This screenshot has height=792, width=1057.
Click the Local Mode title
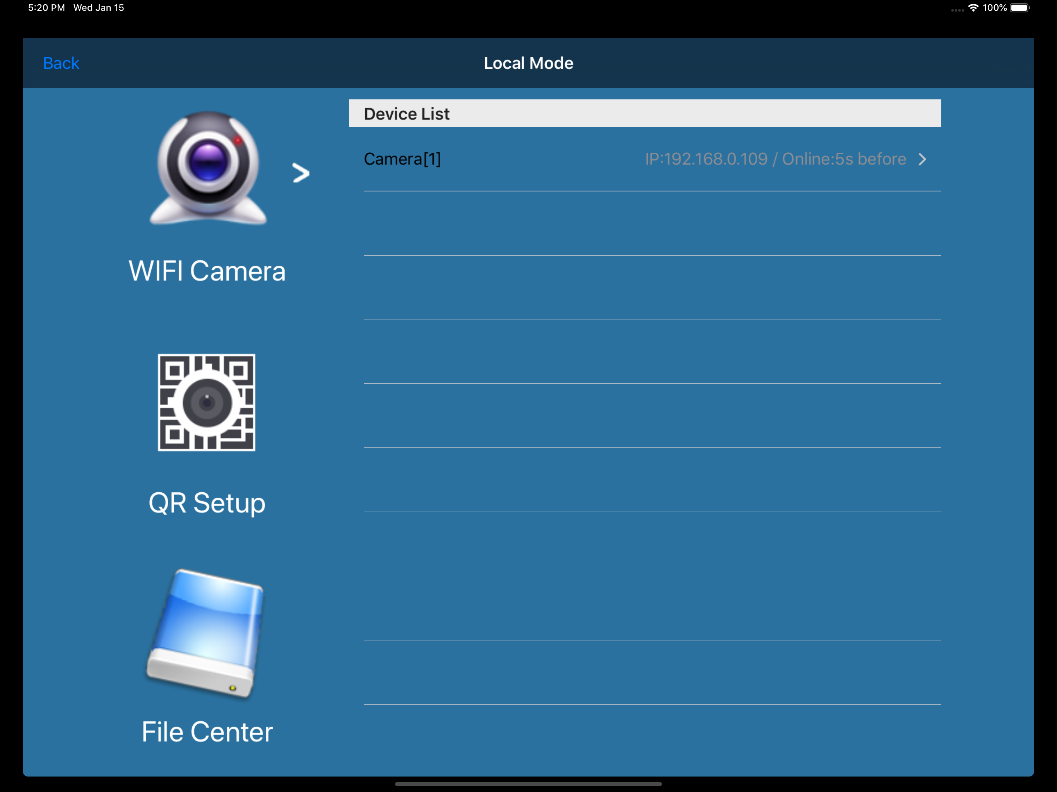[x=528, y=63]
